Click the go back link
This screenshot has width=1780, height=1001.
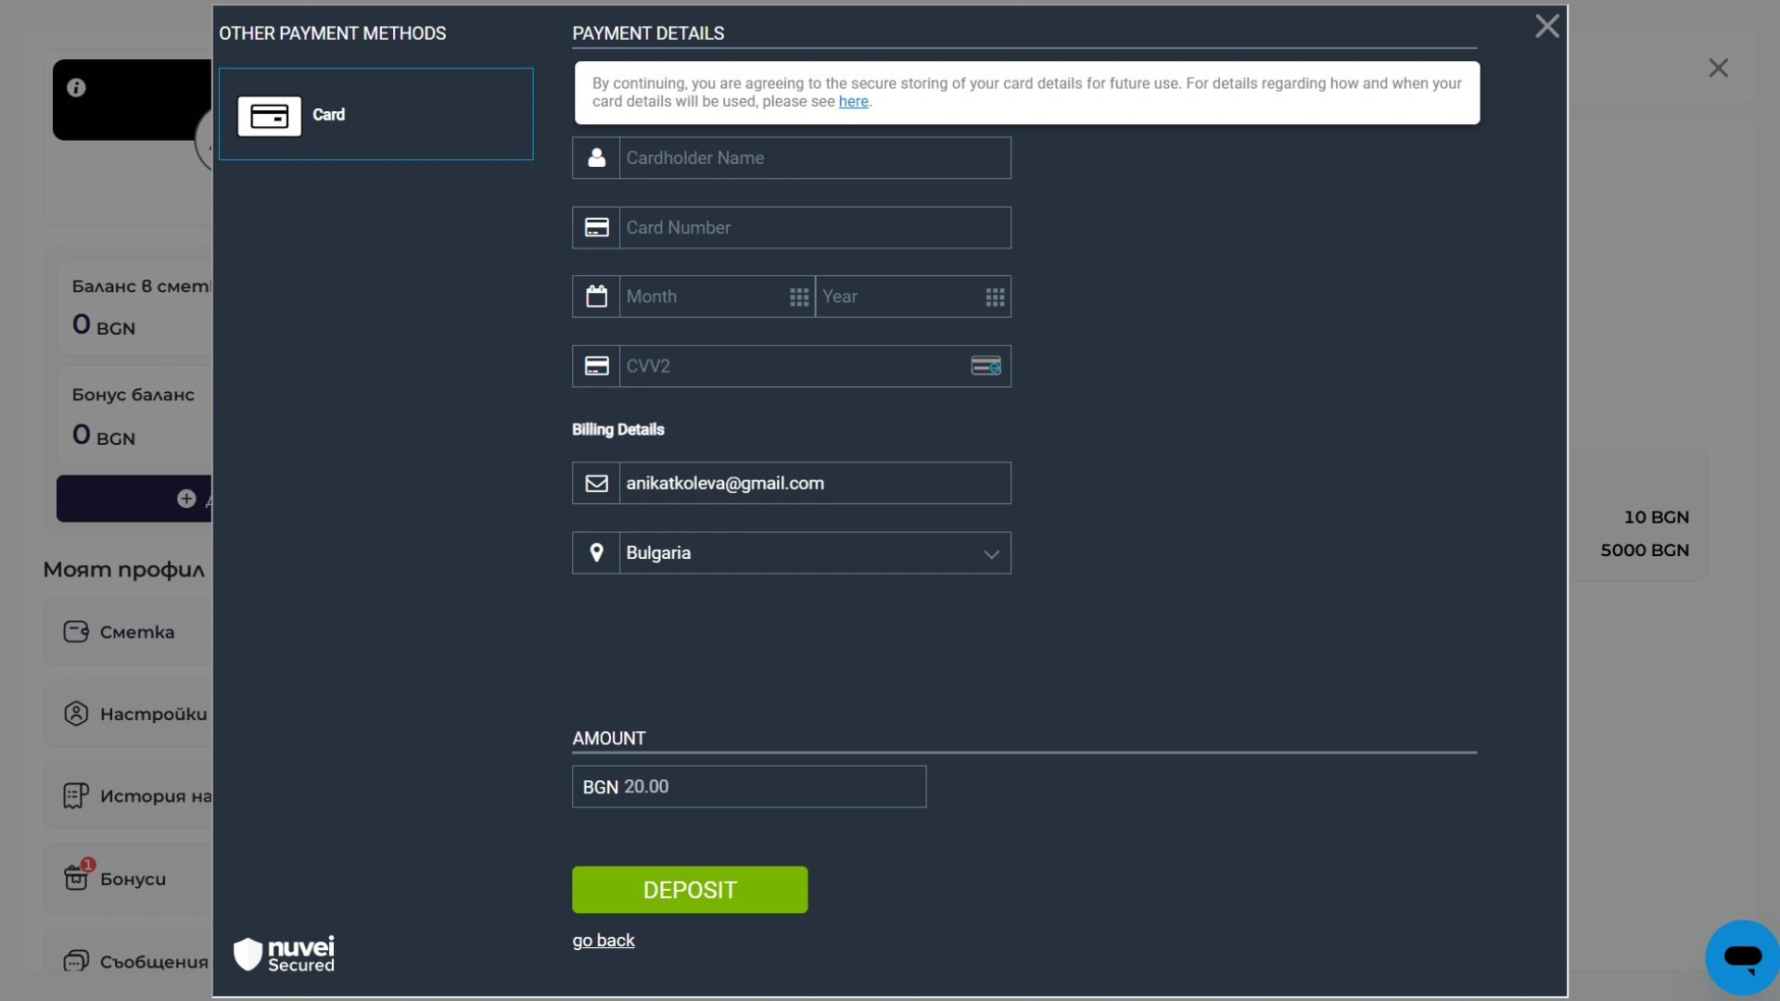(604, 940)
